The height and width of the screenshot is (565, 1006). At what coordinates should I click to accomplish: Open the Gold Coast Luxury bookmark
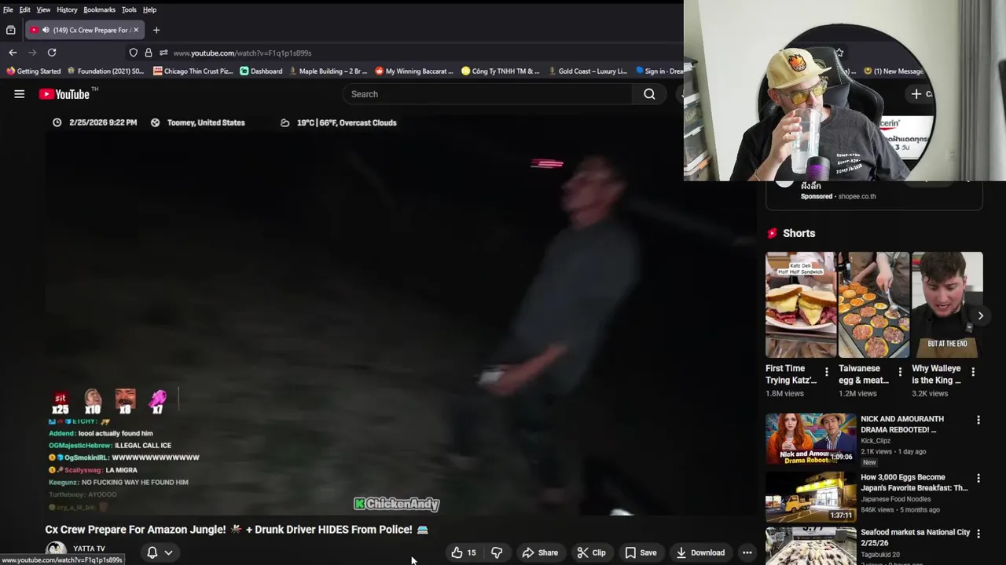coord(586,71)
